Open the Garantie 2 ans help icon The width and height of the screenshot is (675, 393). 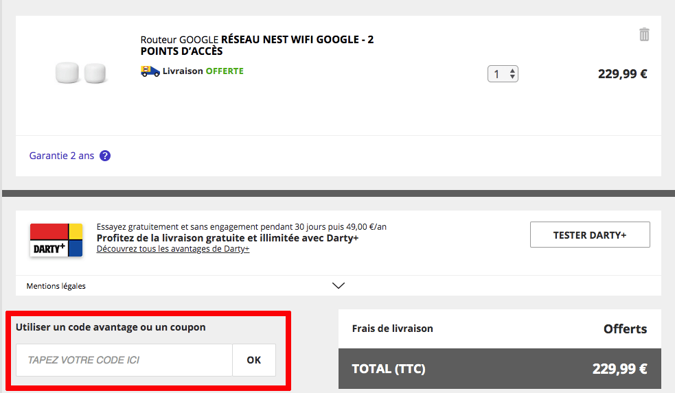click(105, 156)
